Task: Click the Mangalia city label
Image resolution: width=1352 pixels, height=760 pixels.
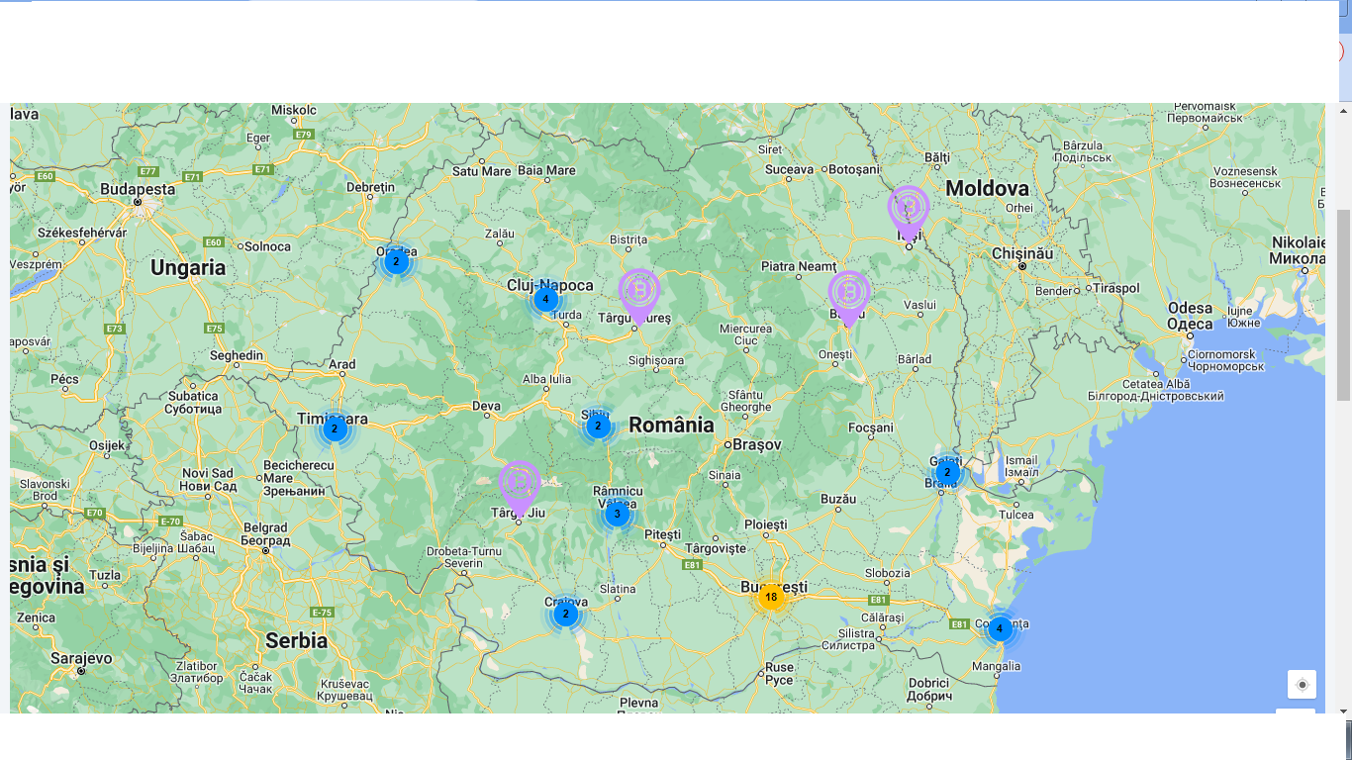Action: 997,666
